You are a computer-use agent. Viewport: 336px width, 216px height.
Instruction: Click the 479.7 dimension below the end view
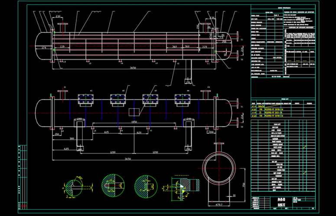pyautogui.click(x=219, y=204)
